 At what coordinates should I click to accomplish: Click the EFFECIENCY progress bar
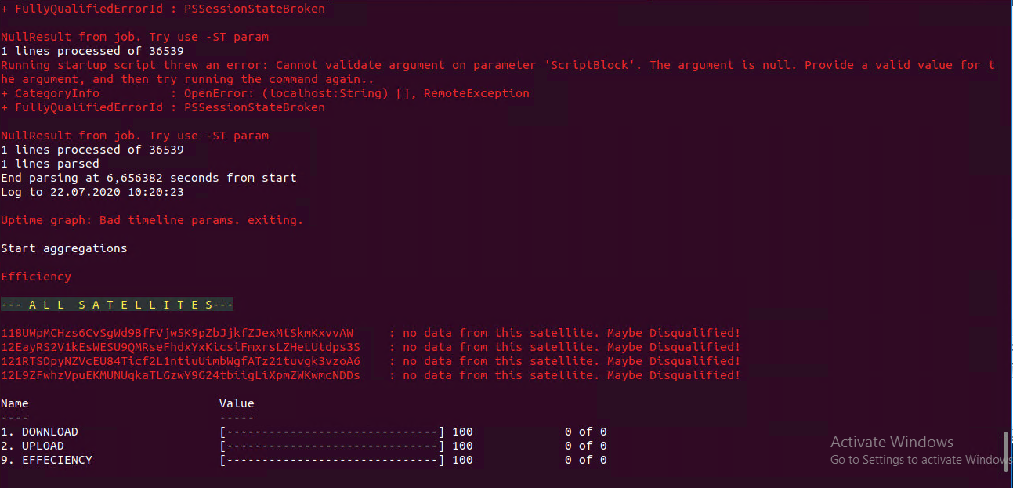point(332,460)
